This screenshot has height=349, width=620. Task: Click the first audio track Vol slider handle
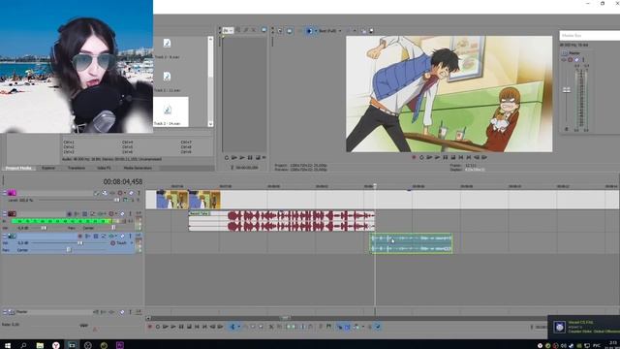coord(44,228)
